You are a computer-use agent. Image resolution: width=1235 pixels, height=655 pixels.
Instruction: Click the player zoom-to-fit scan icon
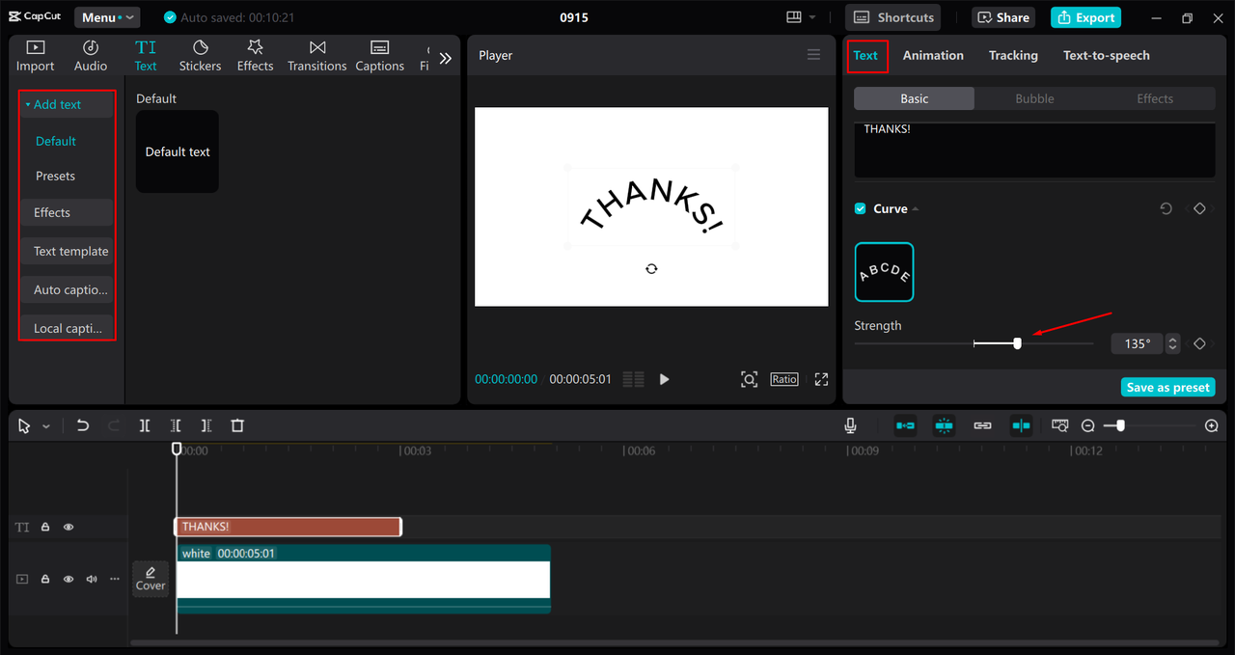[x=749, y=379]
